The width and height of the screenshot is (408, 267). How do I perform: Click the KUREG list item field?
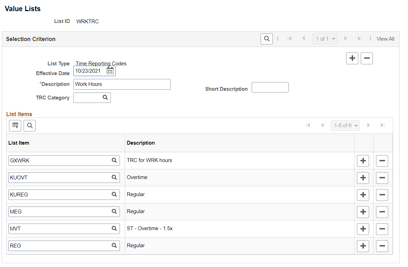pyautogui.click(x=64, y=195)
